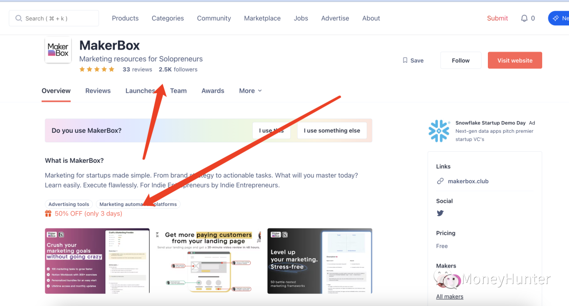The image size is (569, 306).
Task: Switch to the Launches tab
Action: tap(141, 91)
